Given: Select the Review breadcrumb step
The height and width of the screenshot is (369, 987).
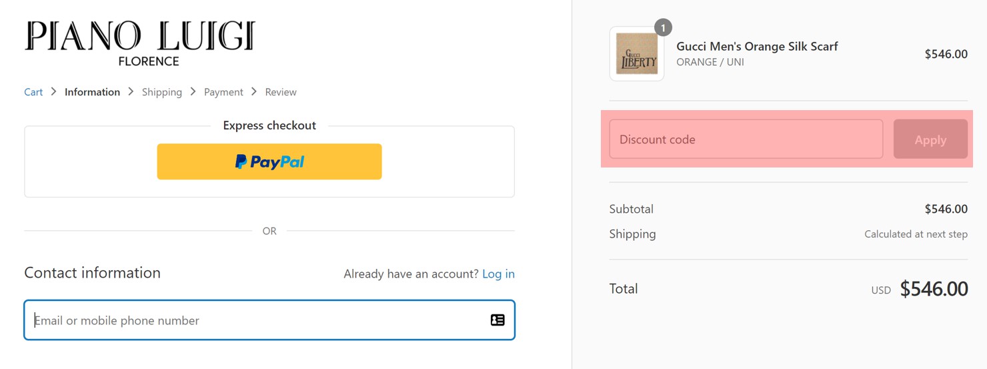Looking at the screenshot, I should click(x=281, y=92).
